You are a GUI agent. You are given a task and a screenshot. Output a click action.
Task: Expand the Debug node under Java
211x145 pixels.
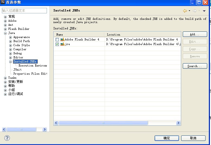click(x=10, y=53)
